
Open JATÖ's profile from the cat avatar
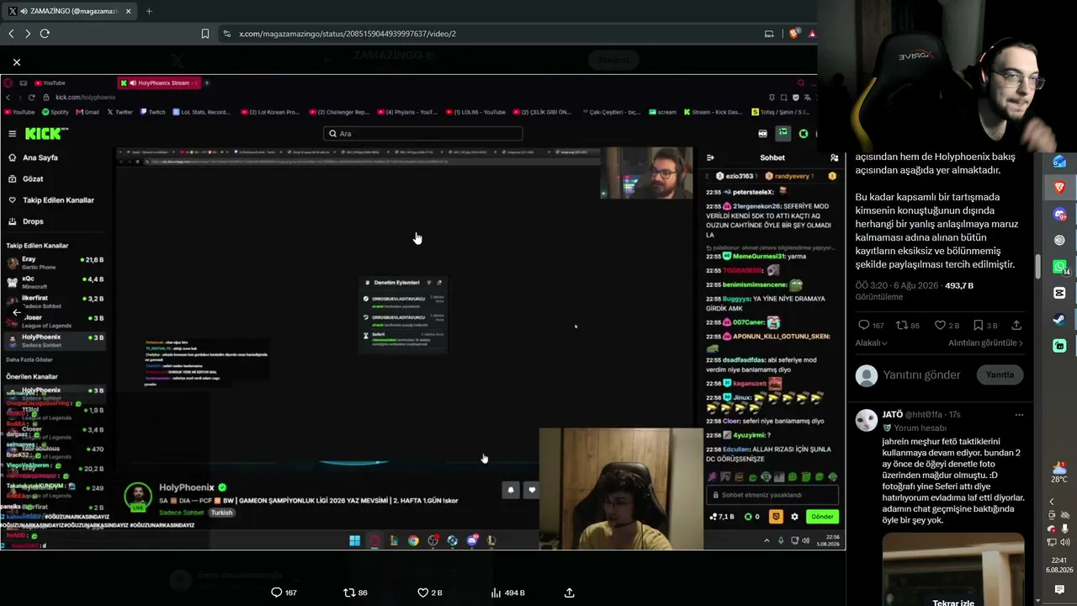pos(867,419)
